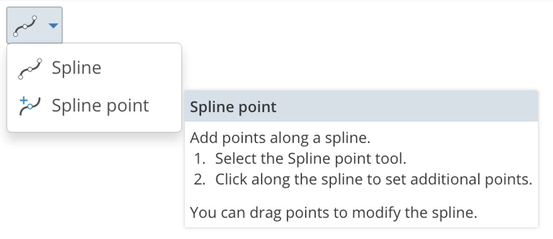
Task: Click the step number 2 in tooltip
Action: tap(199, 180)
